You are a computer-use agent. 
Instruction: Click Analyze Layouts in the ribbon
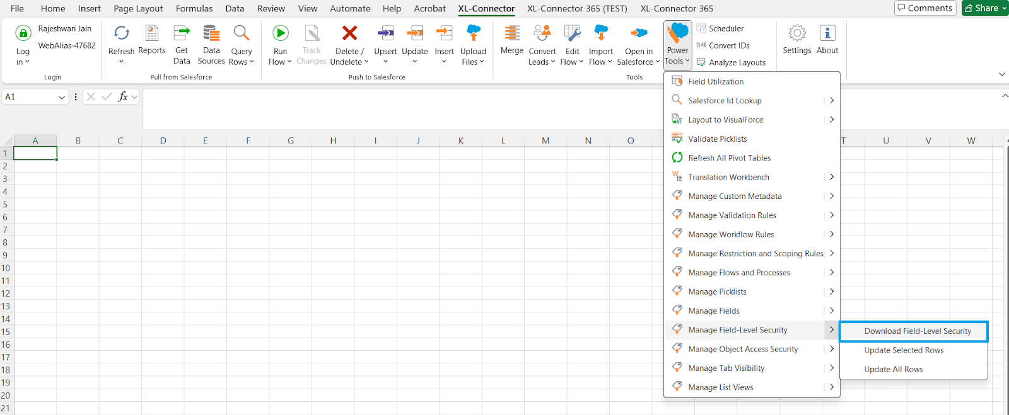(731, 62)
